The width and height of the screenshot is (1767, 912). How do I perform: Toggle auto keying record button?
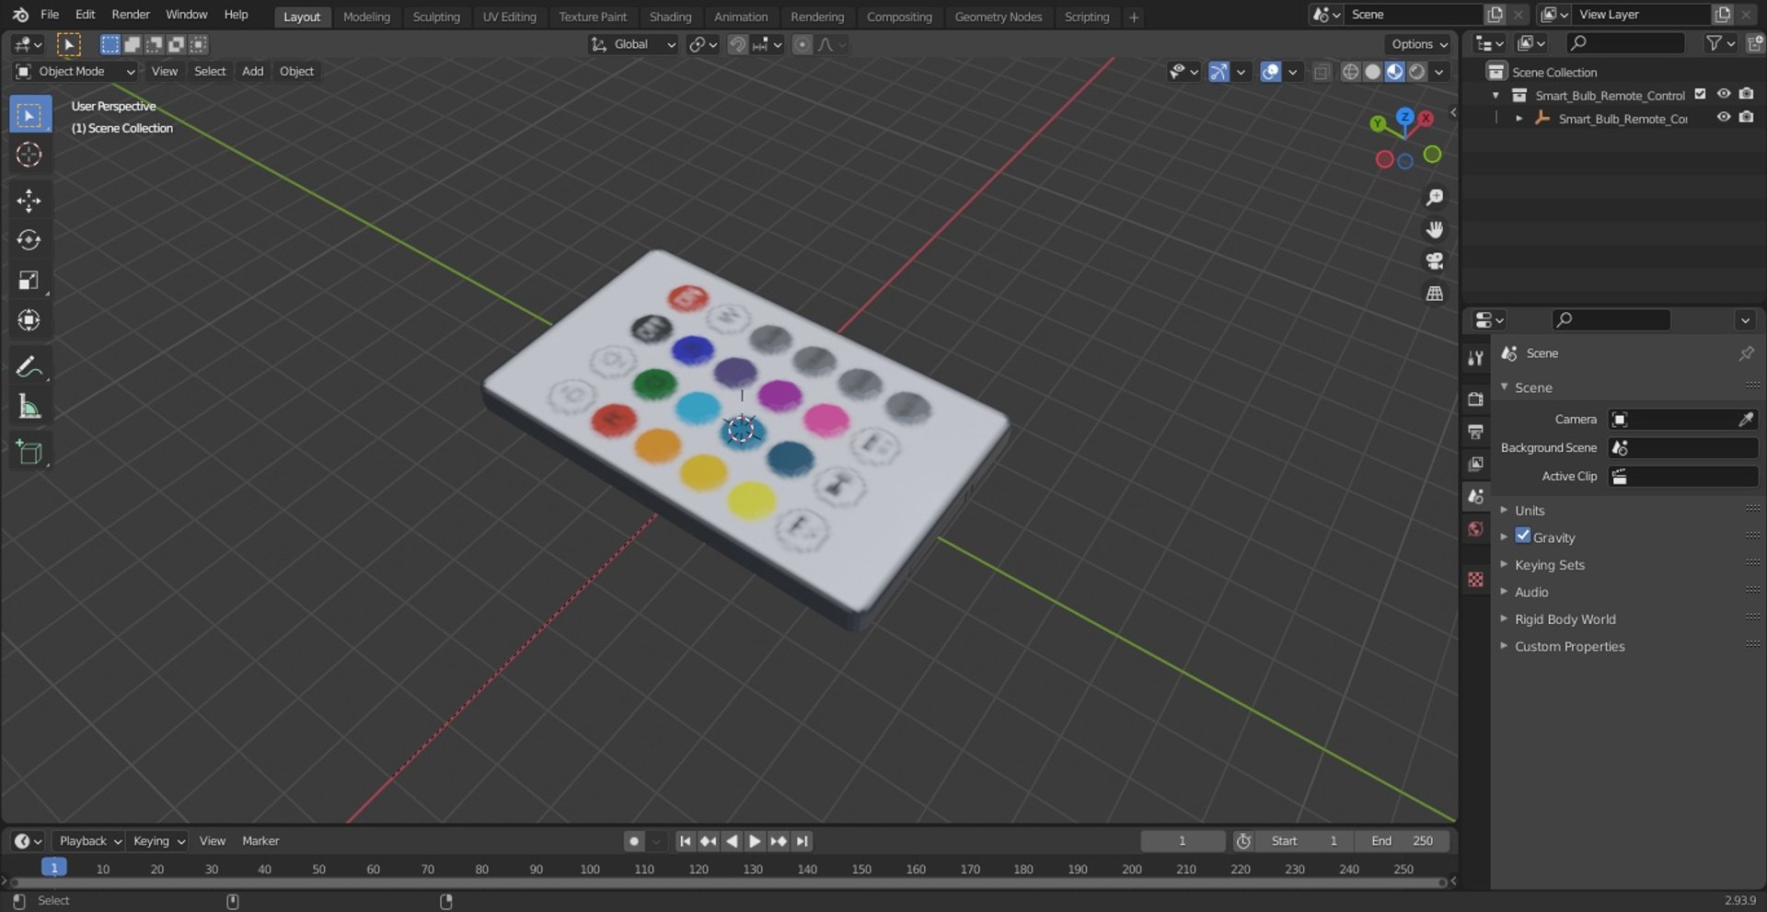(x=634, y=841)
